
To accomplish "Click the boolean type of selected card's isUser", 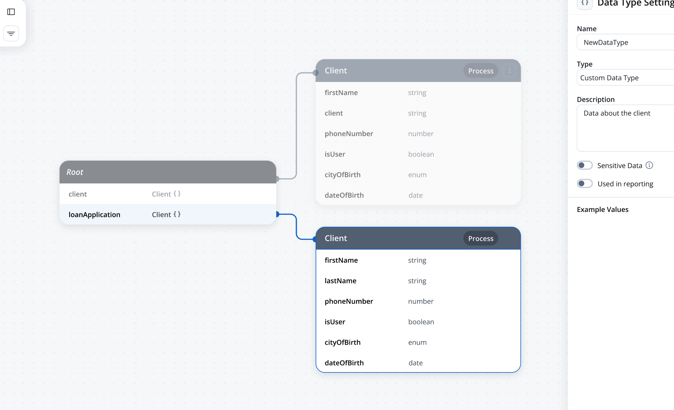I will [421, 322].
